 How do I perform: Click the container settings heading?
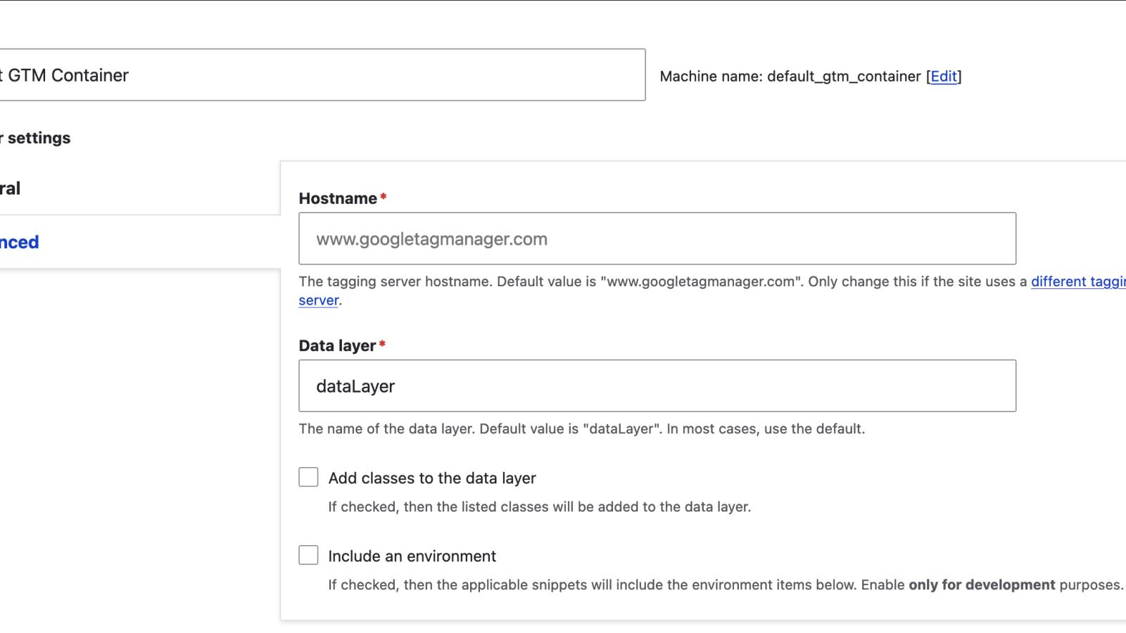(39, 139)
